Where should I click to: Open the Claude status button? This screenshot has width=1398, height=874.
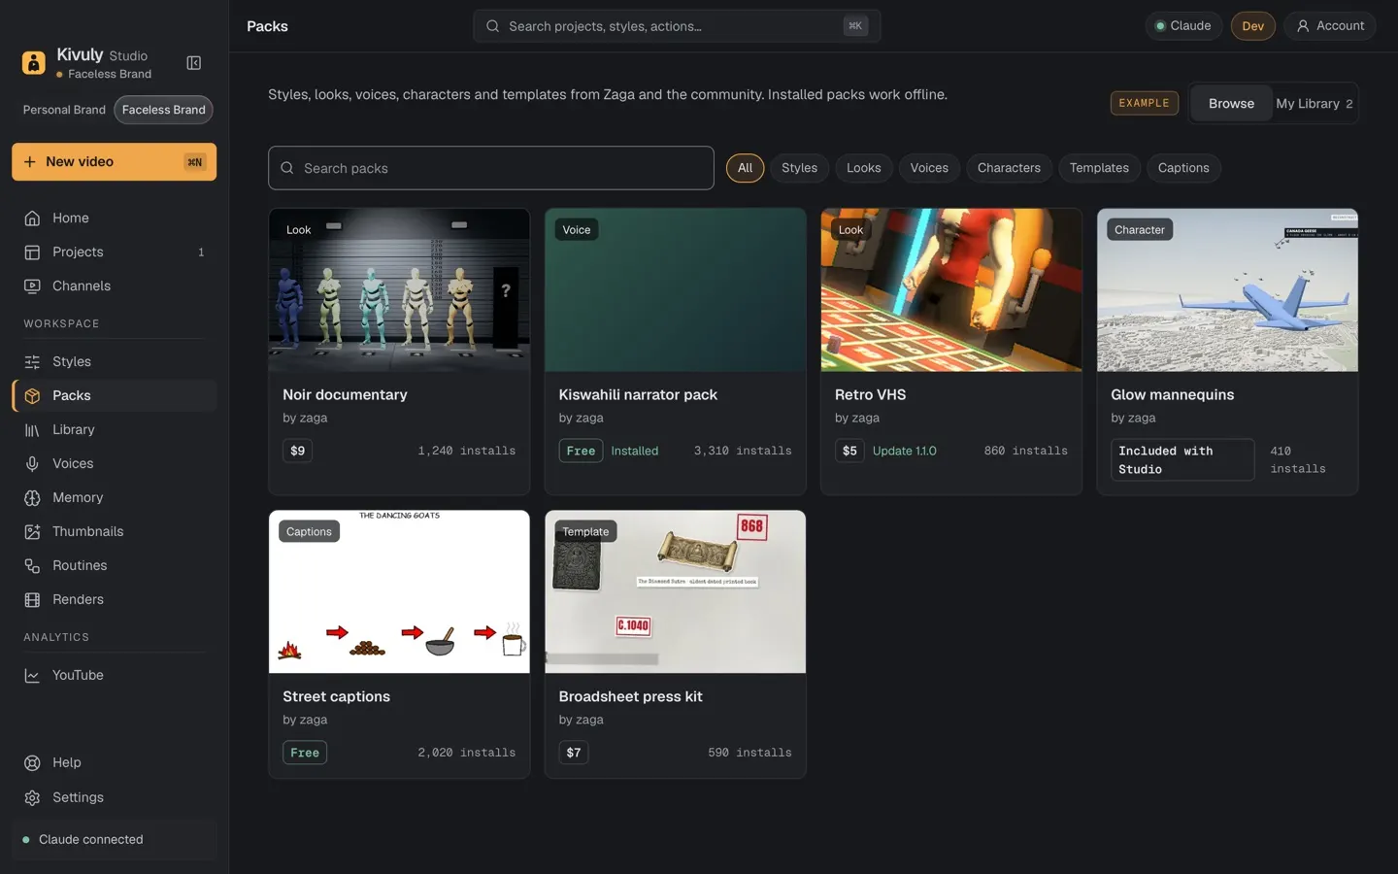coord(1182,26)
